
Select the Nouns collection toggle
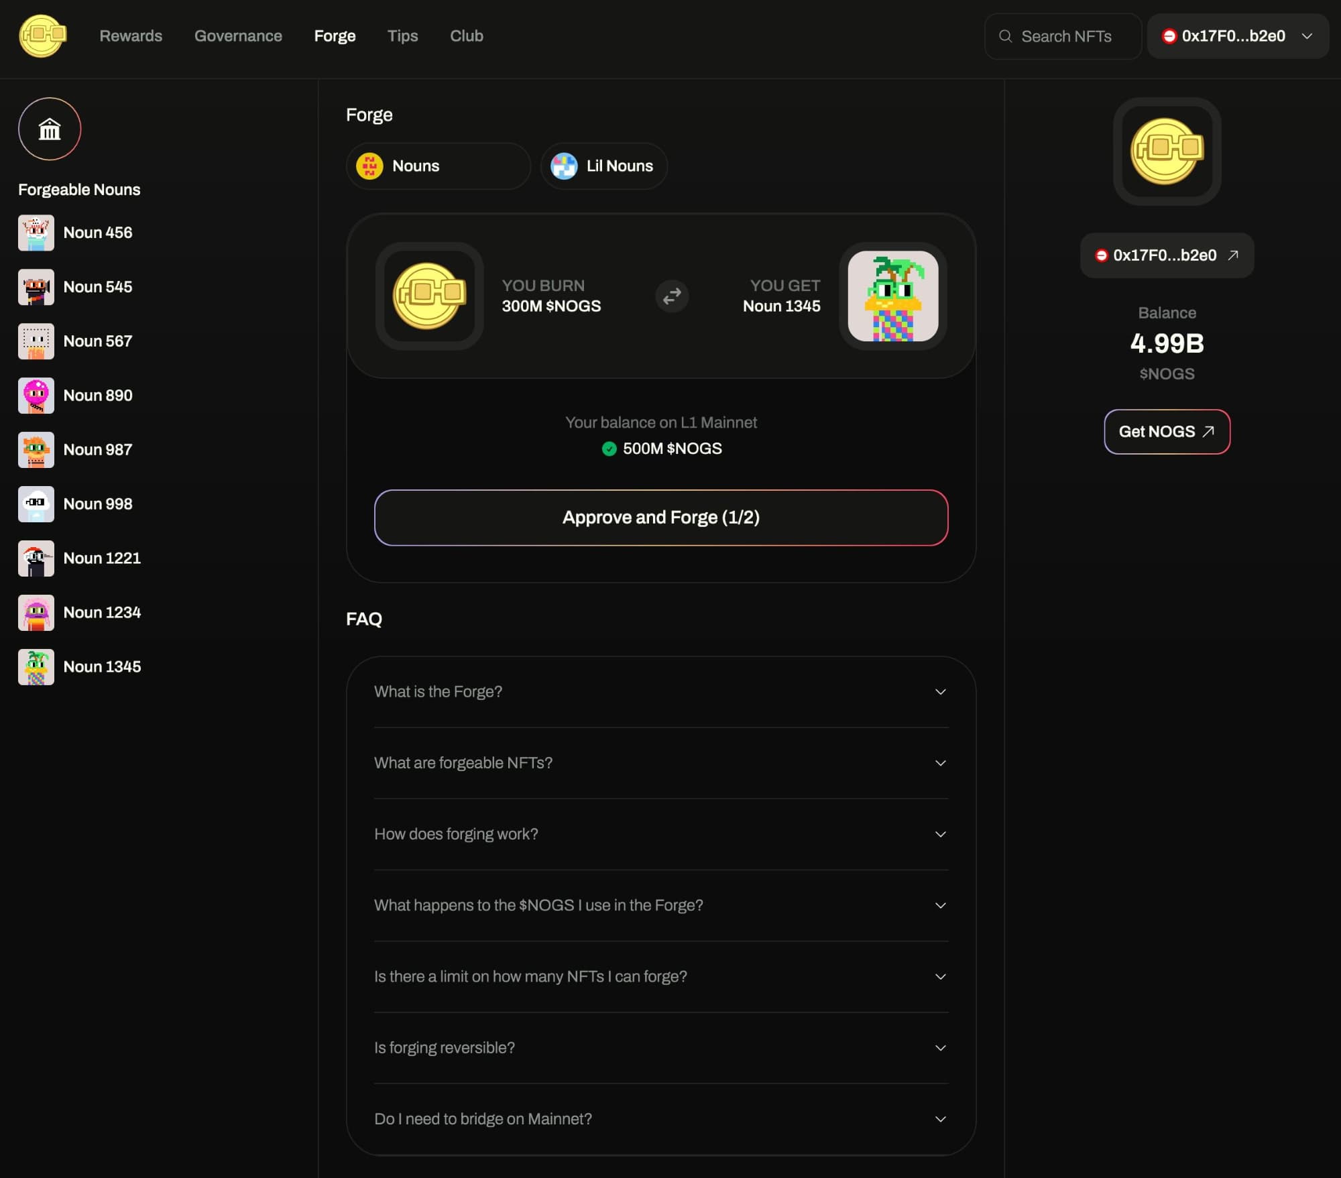click(438, 166)
